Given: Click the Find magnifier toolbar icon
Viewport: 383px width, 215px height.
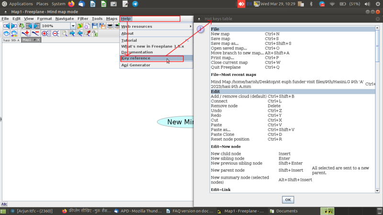Looking at the screenshot, I should click(65, 33).
